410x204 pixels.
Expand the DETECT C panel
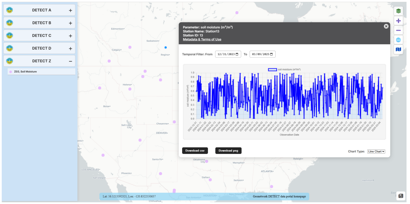[x=70, y=36]
